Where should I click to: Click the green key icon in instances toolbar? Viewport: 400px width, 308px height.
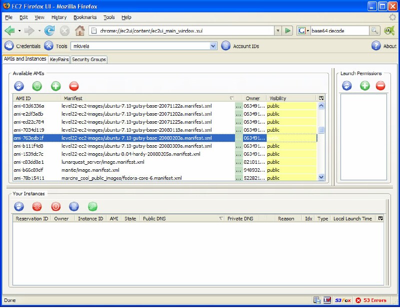click(92, 206)
